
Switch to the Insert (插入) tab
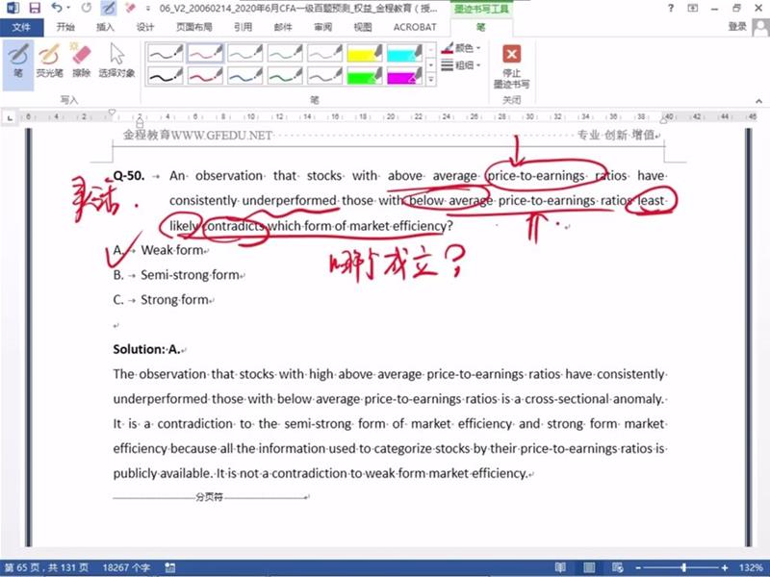(x=105, y=28)
